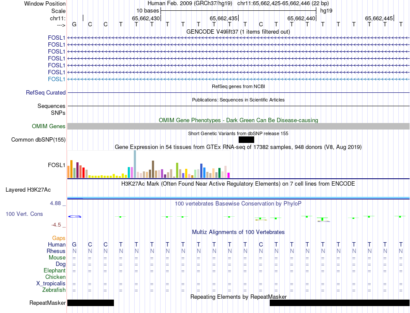Screen dimensions: 410x313
Task: Click the Mouse alignment row label
Action: (x=57, y=258)
